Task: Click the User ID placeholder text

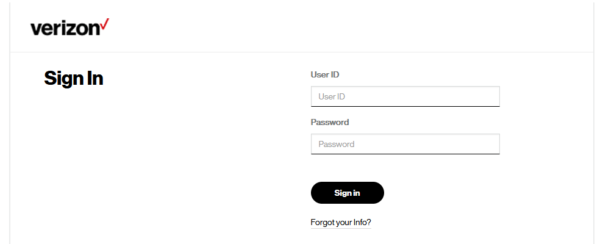Action: 332,96
